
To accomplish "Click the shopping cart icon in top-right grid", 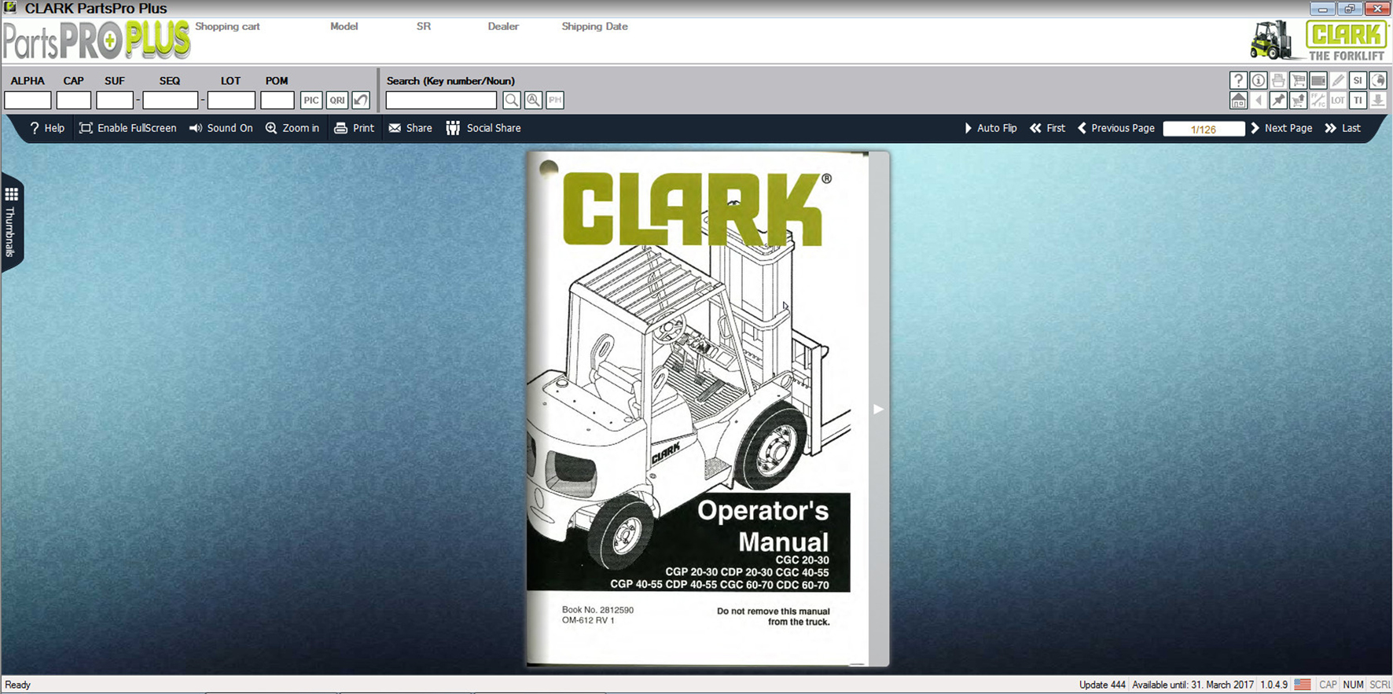I will 1298,80.
